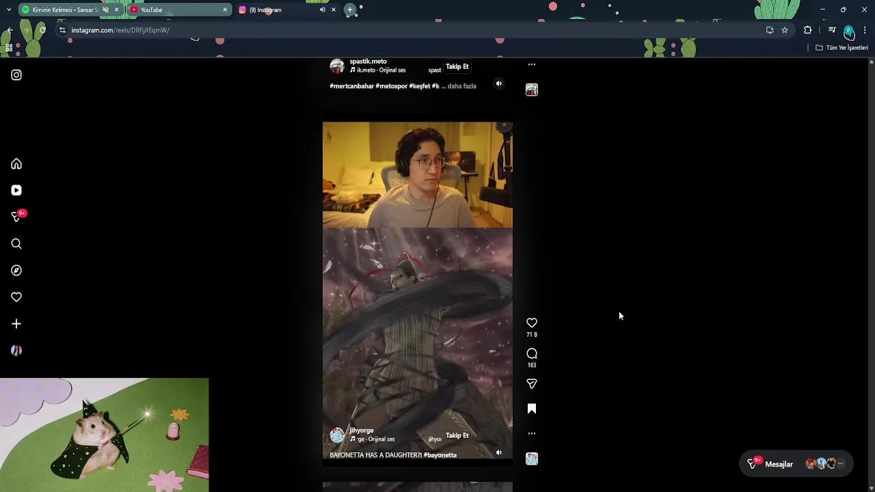Click the hamster wizard picture-in-picture thumbnail
Image resolution: width=875 pixels, height=492 pixels.
(104, 435)
